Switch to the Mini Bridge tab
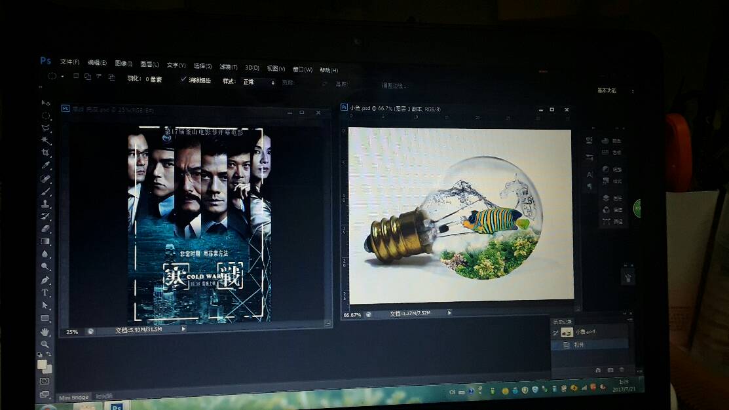The width and height of the screenshot is (729, 410). click(x=73, y=398)
